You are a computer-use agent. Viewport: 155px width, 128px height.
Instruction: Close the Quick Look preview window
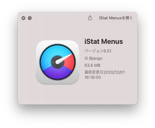pos(23,18)
